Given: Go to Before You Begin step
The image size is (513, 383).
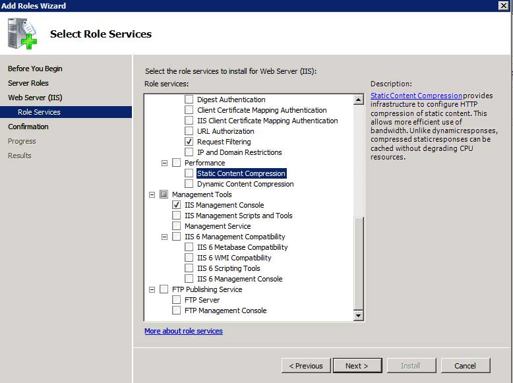Looking at the screenshot, I should pos(35,69).
